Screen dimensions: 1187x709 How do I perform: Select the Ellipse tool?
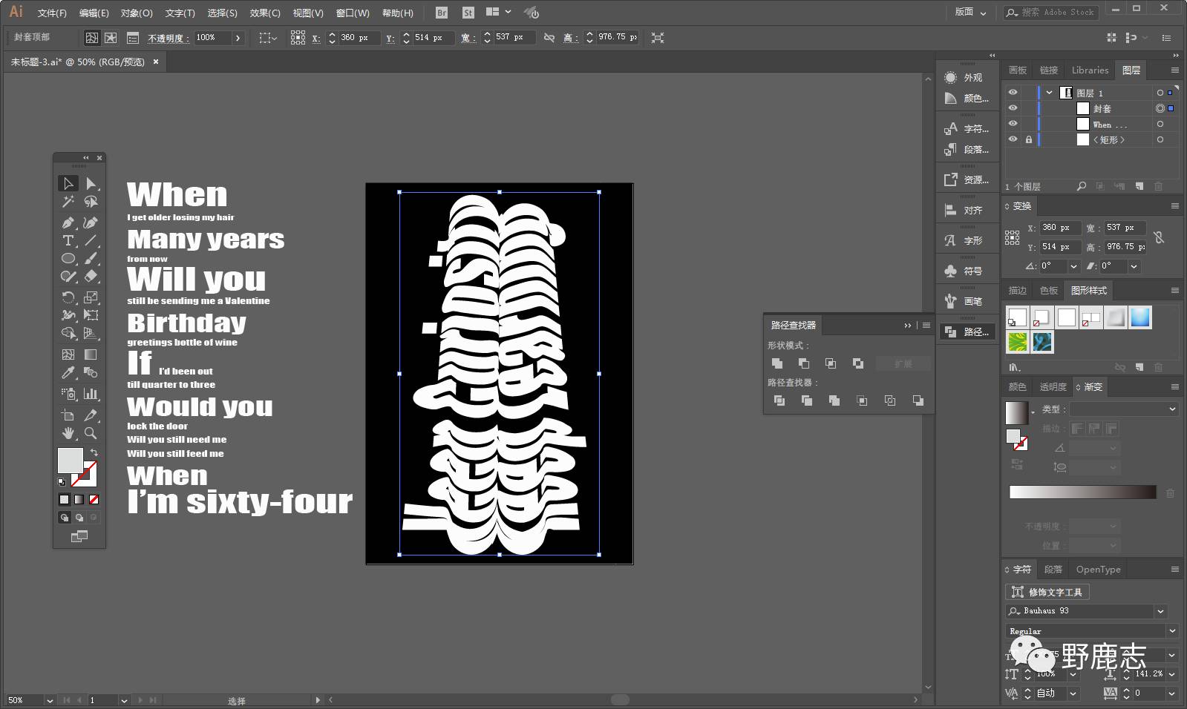(x=68, y=258)
